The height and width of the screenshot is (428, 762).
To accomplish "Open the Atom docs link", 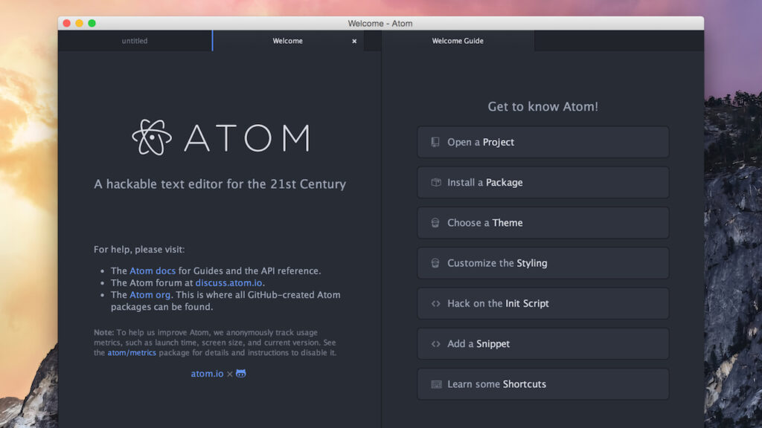I will 152,270.
